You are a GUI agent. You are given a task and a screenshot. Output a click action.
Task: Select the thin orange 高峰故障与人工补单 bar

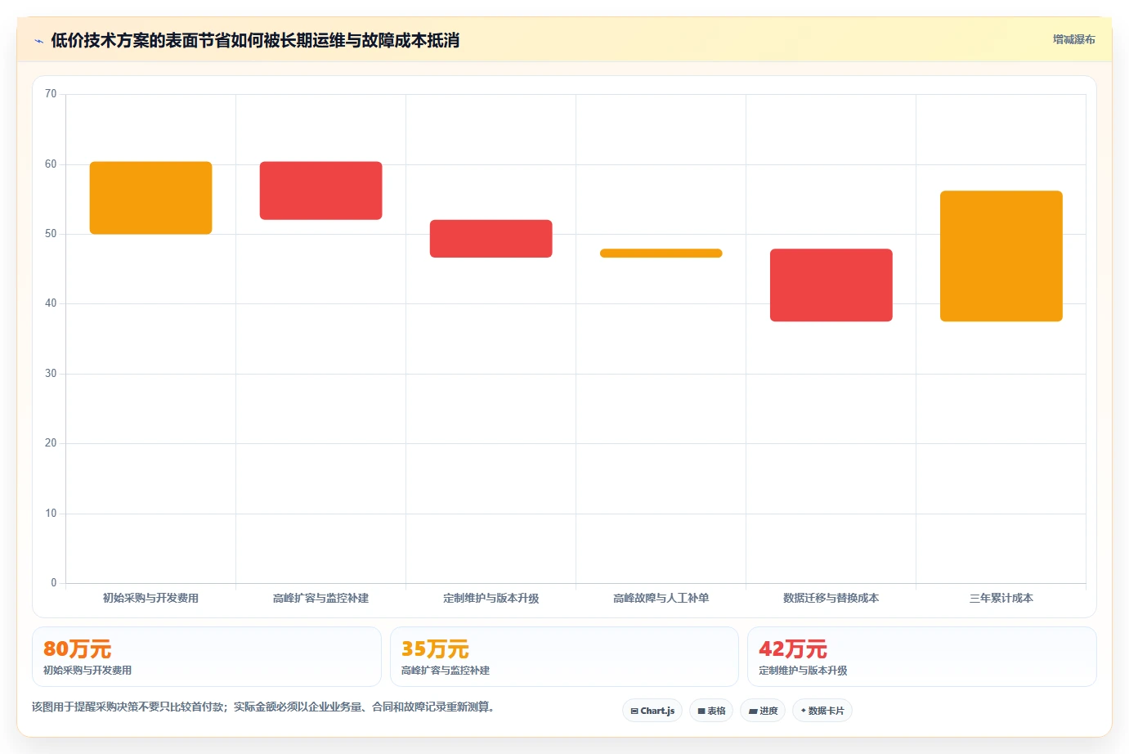[661, 254]
